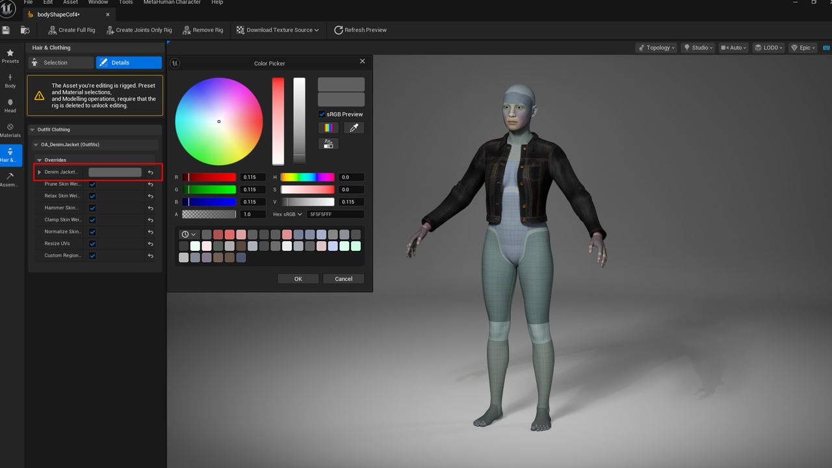Click Remove Rig
Viewport: 832px width, 468px height.
click(x=203, y=30)
